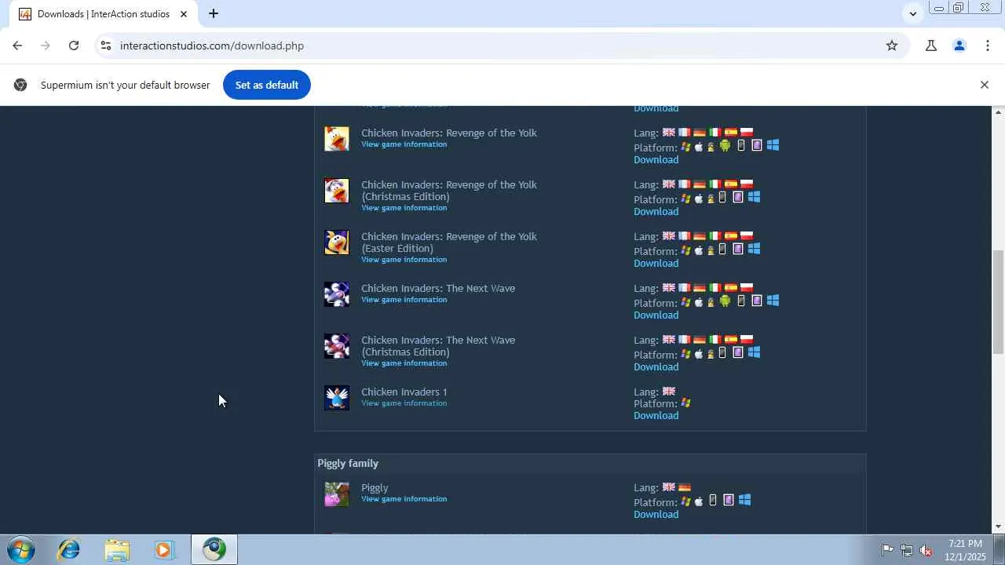Launch Internet Explorer from the taskbar
Image resolution: width=1005 pixels, height=565 pixels.
[x=69, y=550]
